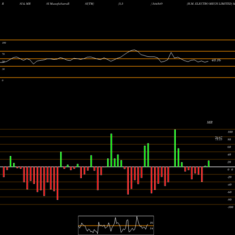Screen dimensions: 235x235
Task: Click the MR axis label -40
Action: click(x=229, y=185)
